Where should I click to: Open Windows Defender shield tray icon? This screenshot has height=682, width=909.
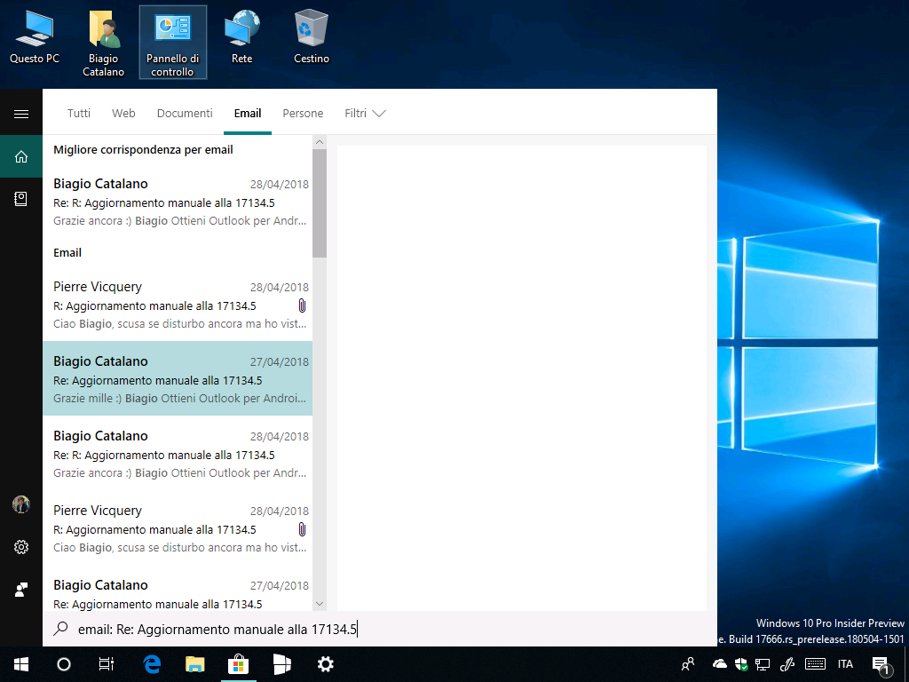[741, 664]
